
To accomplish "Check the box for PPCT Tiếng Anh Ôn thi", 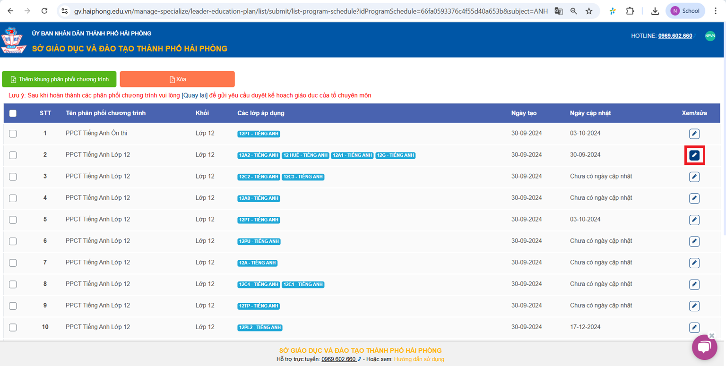I will [x=13, y=134].
